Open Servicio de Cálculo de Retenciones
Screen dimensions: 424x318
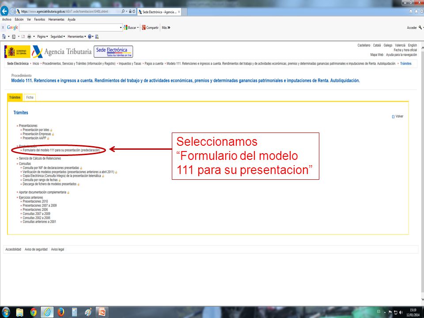(x=40, y=159)
